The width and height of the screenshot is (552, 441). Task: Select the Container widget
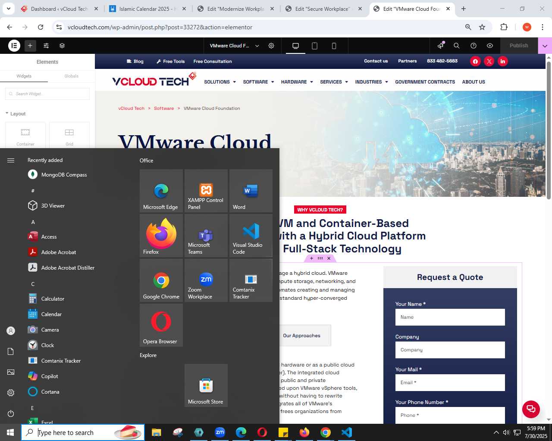(x=25, y=135)
